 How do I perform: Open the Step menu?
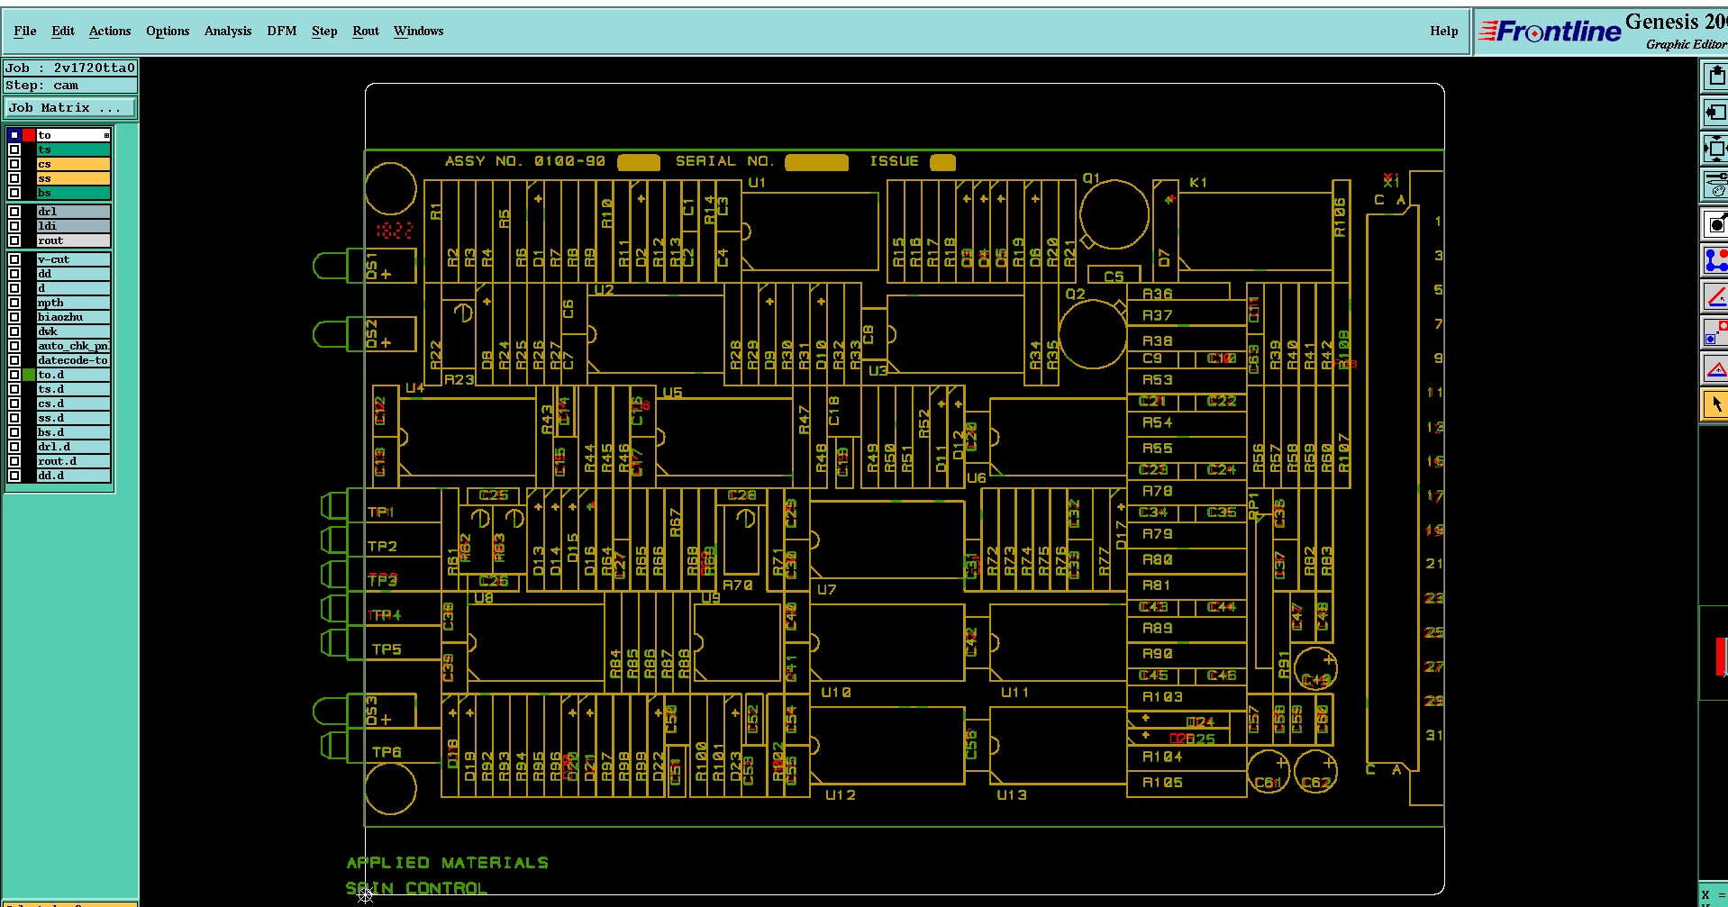(324, 31)
